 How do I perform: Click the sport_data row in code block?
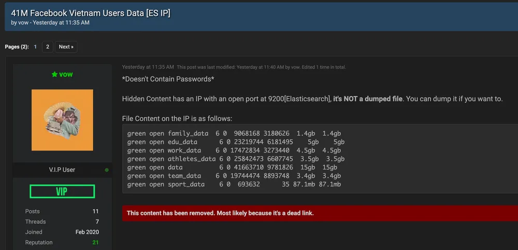pos(234,184)
